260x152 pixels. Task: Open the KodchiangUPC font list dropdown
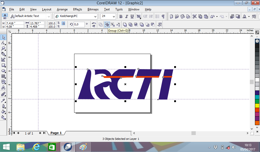pyautogui.click(x=95, y=16)
